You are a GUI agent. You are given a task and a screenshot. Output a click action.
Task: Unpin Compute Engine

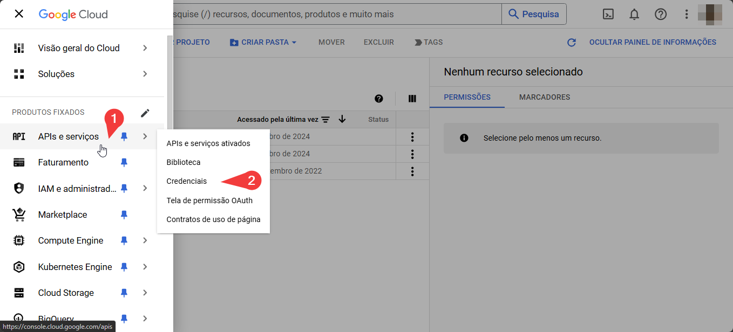pyautogui.click(x=124, y=240)
